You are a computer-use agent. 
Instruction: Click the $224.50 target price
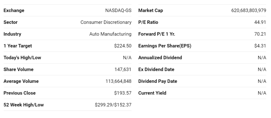(x=123, y=46)
